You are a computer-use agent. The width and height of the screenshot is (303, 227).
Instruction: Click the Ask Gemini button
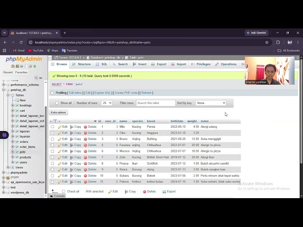point(257,33)
